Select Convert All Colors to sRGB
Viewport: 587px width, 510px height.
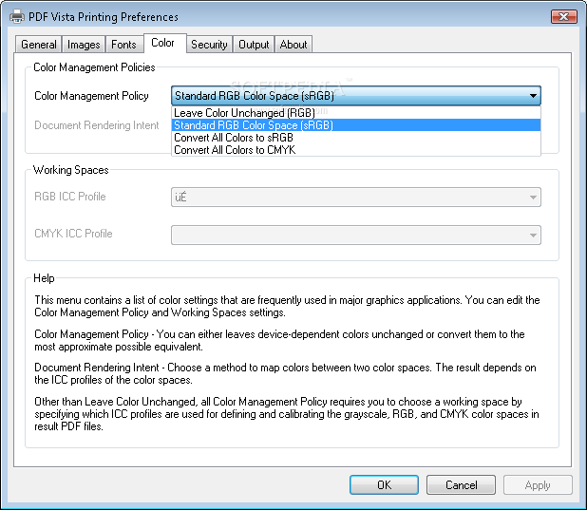click(356, 138)
